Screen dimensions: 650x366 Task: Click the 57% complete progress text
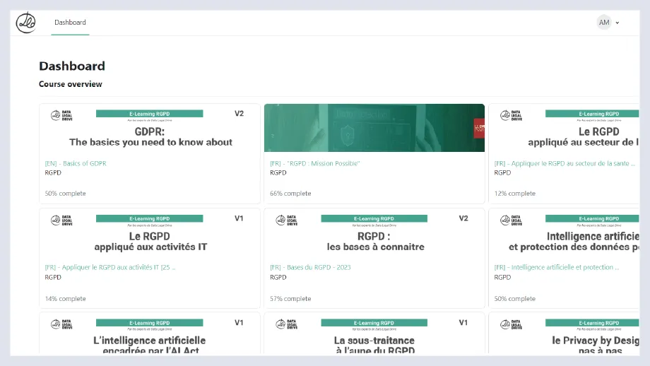290,299
